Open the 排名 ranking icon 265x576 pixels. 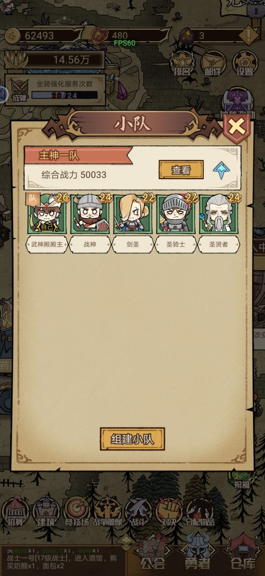182,62
